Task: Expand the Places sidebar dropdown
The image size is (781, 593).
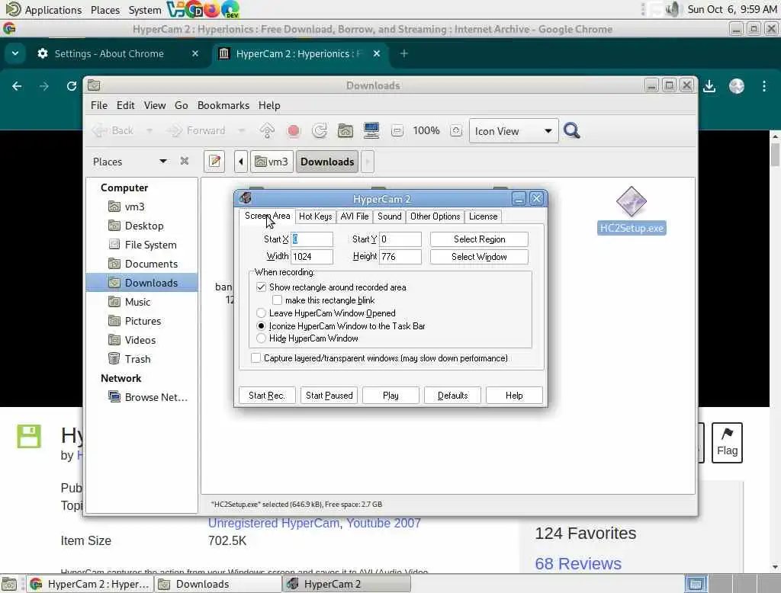Action: click(x=163, y=161)
